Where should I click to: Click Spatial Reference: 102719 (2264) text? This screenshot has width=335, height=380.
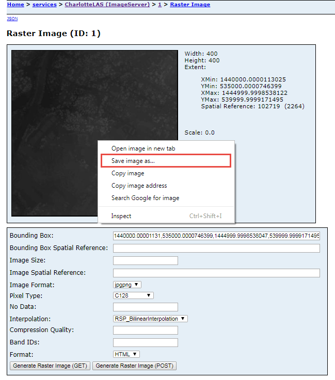click(252, 106)
